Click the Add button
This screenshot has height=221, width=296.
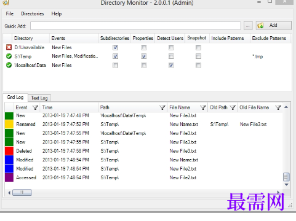[273, 25]
